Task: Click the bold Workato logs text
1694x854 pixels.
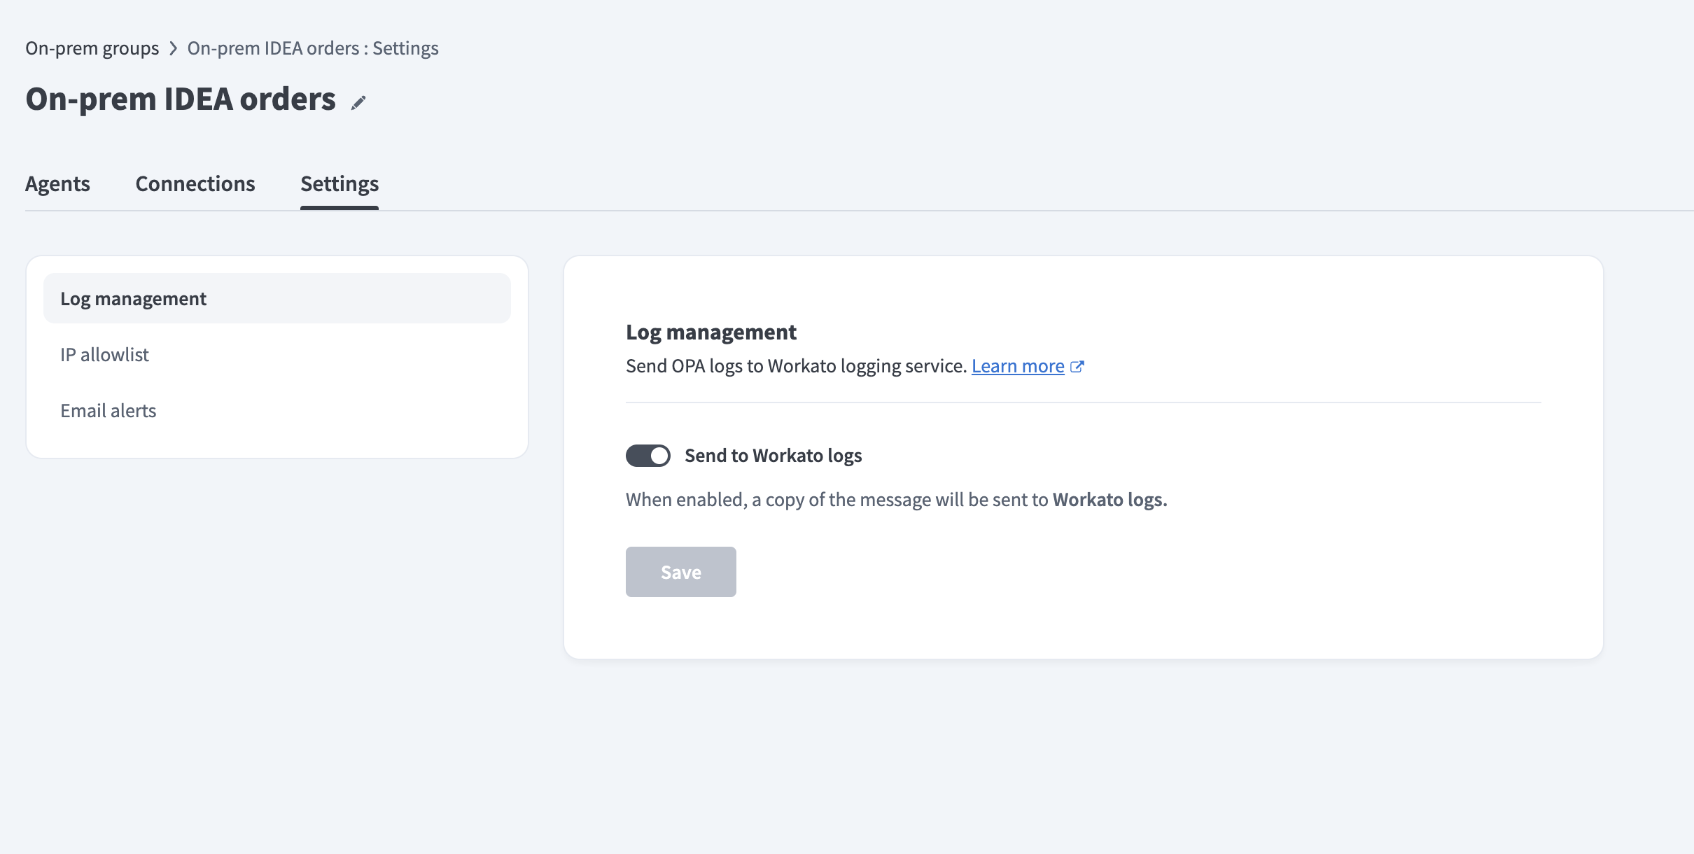Action: [x=1109, y=499]
